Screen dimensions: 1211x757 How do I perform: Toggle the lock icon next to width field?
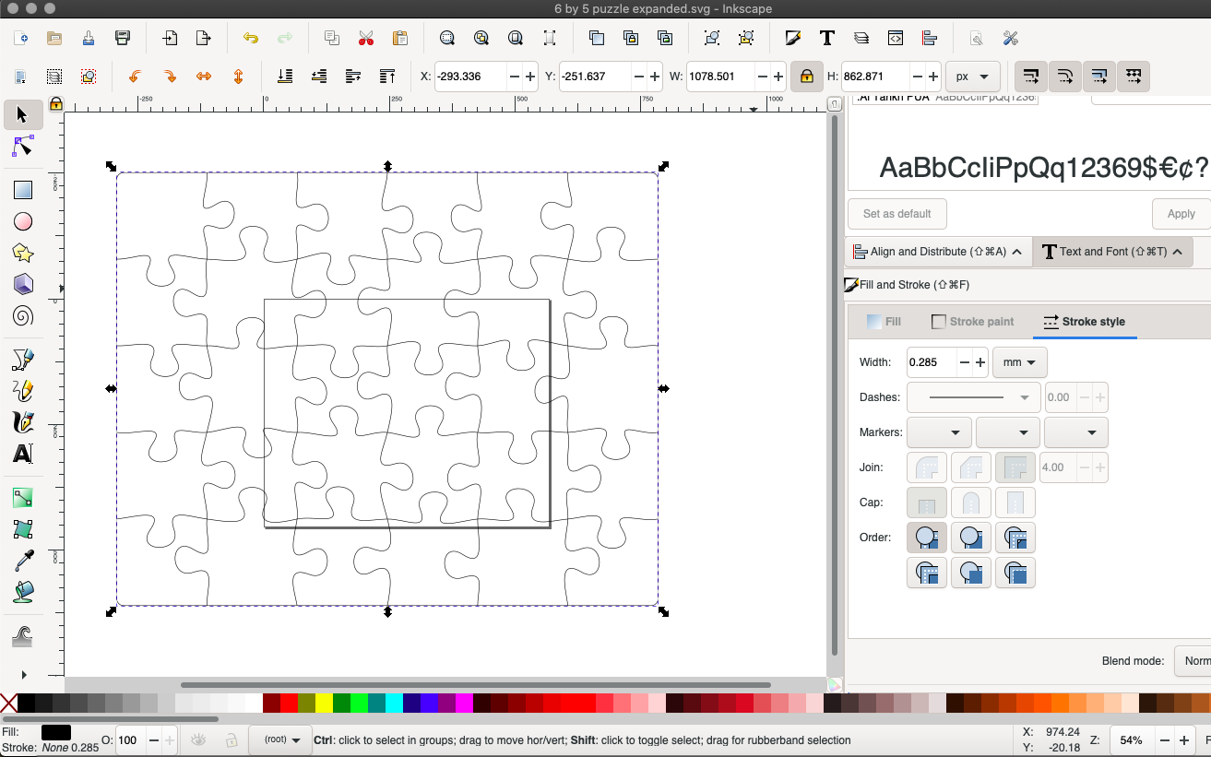[x=807, y=77]
